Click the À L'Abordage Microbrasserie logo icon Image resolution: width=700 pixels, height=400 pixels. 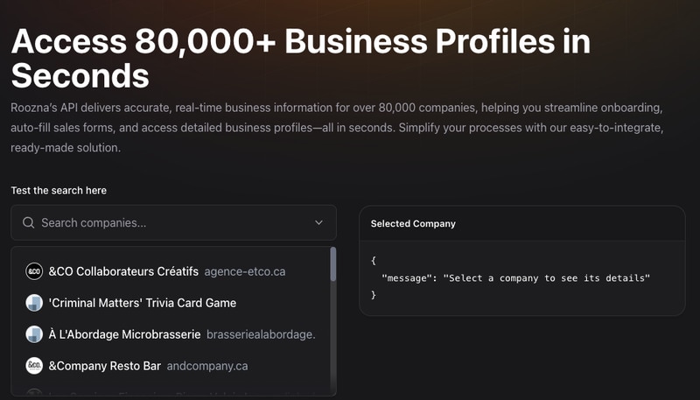(x=34, y=334)
